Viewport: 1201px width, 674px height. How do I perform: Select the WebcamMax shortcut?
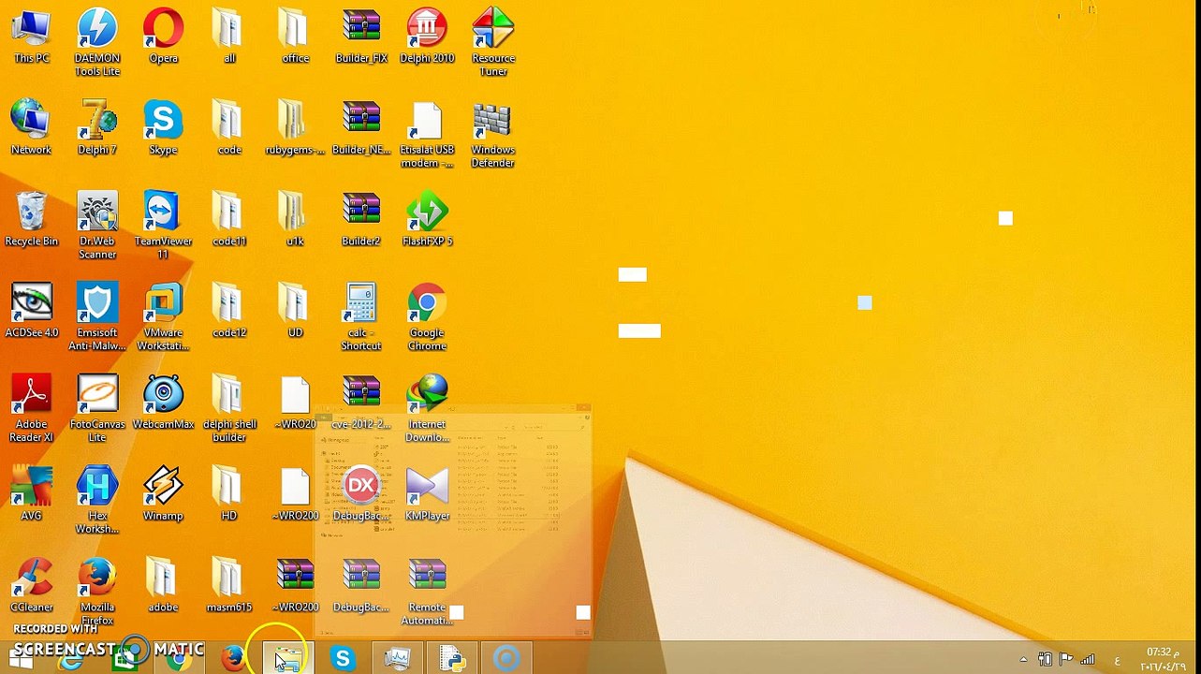tap(163, 403)
